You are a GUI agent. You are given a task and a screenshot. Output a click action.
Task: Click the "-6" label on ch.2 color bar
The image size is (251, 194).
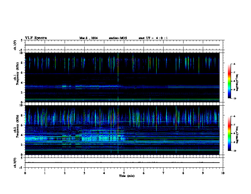pyautogui.click(x=234, y=116)
